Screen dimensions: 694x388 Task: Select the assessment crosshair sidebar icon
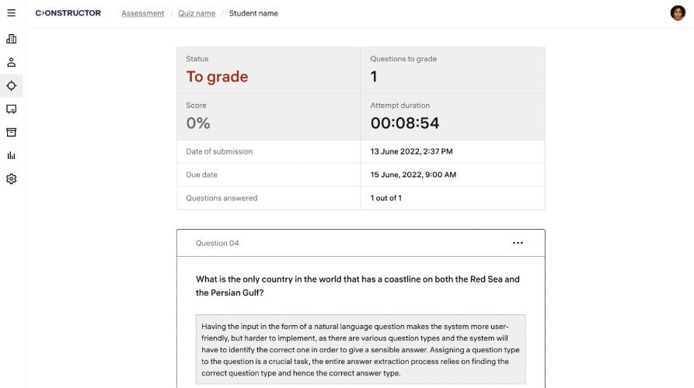pos(12,85)
